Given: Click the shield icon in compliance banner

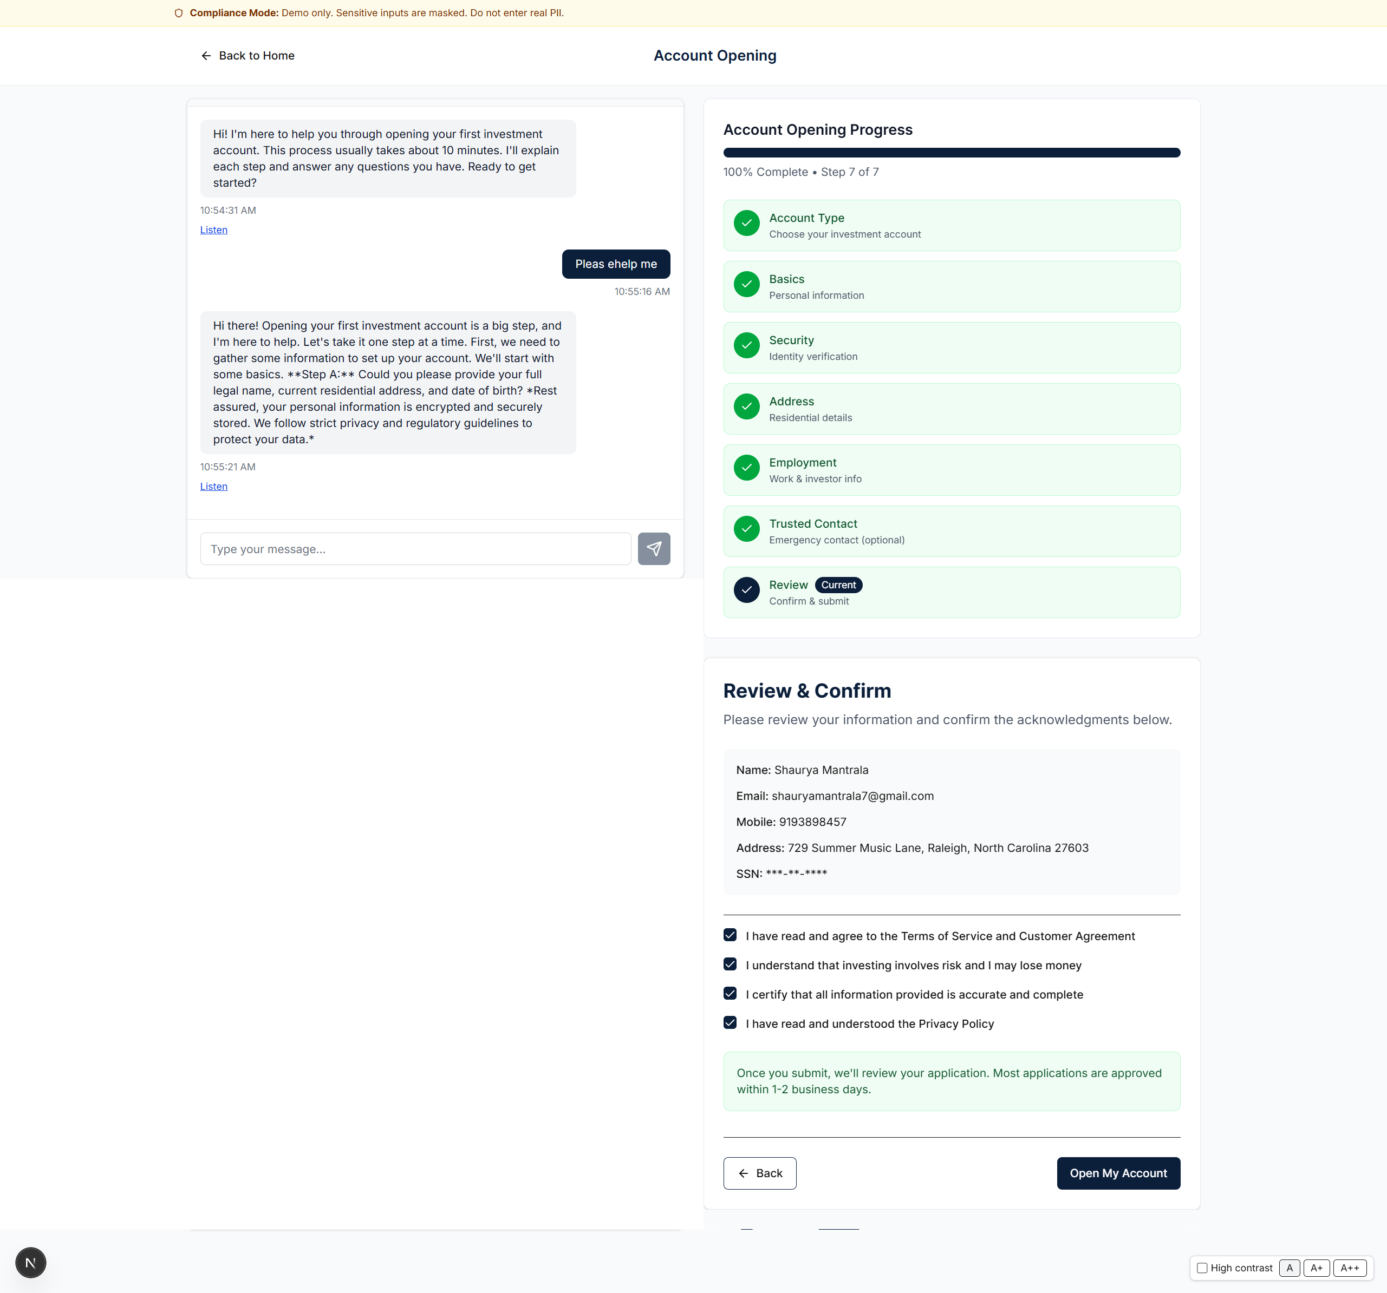Looking at the screenshot, I should point(179,13).
